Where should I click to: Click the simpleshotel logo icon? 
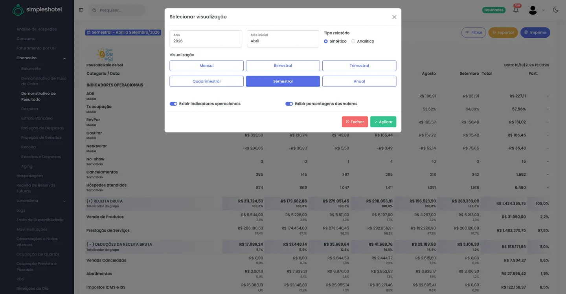[x=18, y=10]
